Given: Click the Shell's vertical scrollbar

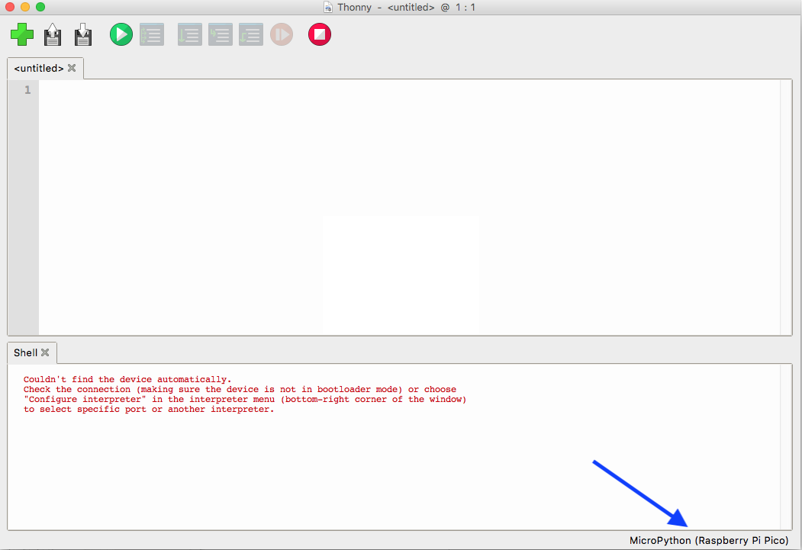Looking at the screenshot, I should pyautogui.click(x=786, y=447).
